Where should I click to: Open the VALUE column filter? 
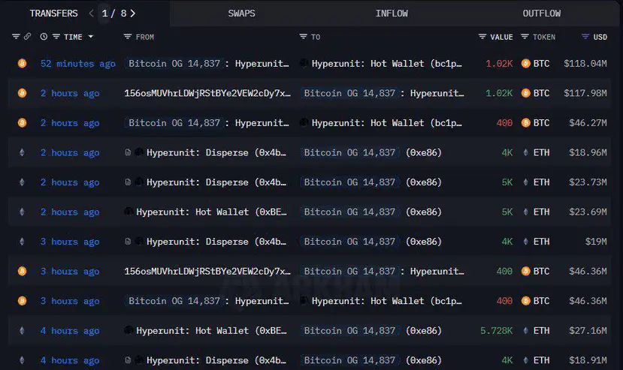click(x=482, y=37)
